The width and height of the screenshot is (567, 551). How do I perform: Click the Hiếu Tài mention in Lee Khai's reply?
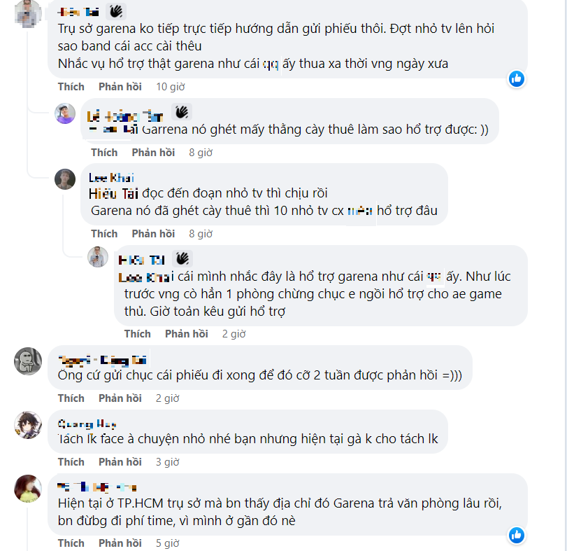coord(113,194)
